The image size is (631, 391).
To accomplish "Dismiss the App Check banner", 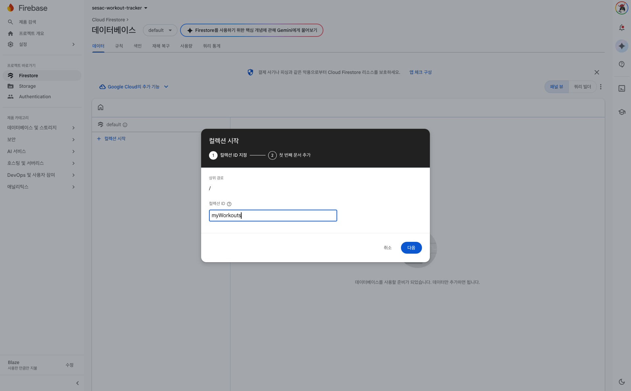I will pos(596,72).
